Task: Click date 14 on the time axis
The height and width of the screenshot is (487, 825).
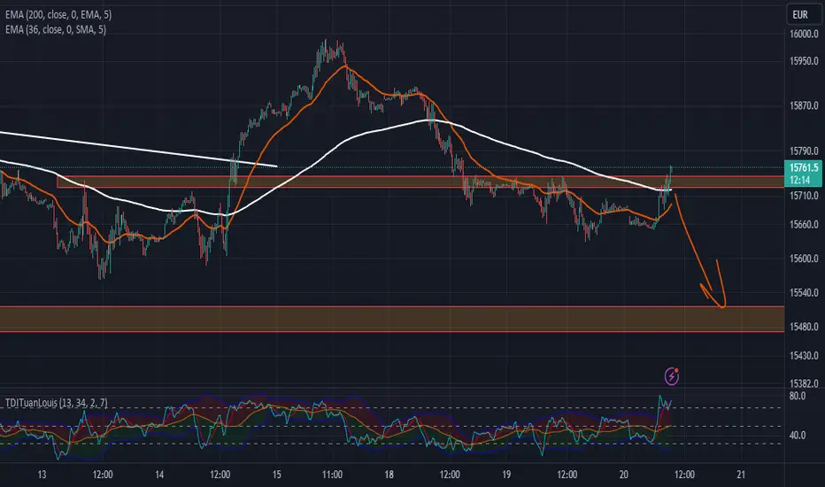Action: click(159, 475)
